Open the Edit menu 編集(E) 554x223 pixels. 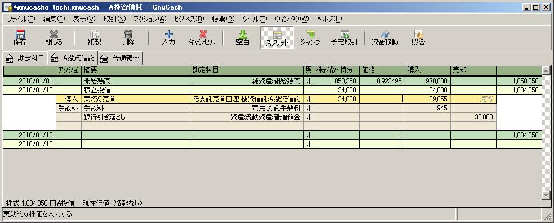pyautogui.click(x=54, y=19)
